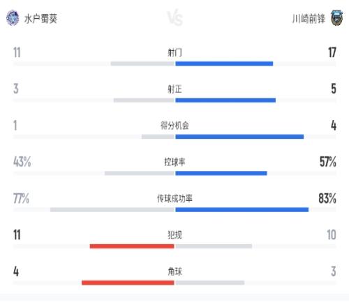The image size is (349, 307).
Task: Click the 83% pass accuracy value
Action: point(327,198)
